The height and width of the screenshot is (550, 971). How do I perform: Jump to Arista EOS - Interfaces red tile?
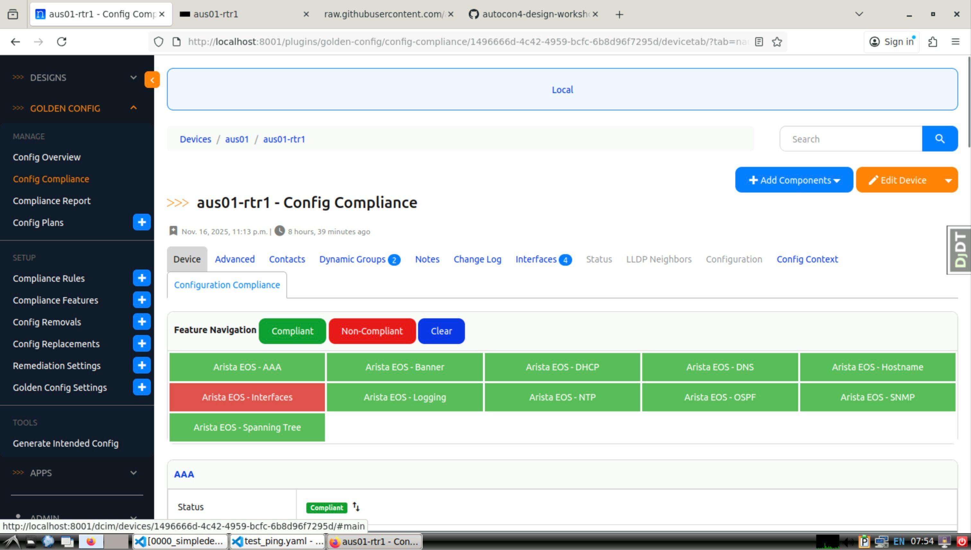pyautogui.click(x=247, y=397)
